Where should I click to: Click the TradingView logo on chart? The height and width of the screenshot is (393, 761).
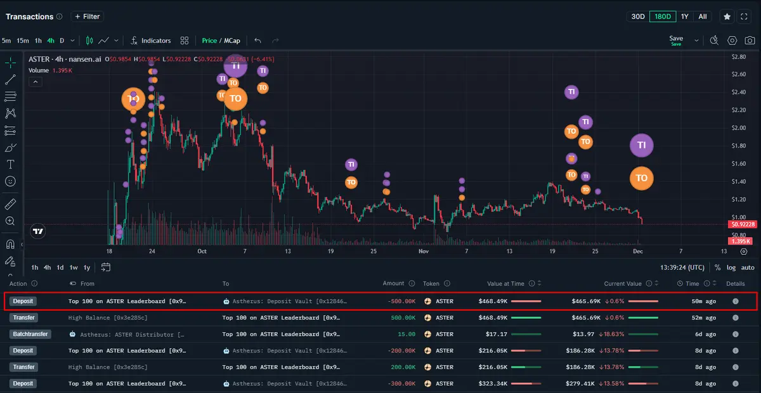(39, 231)
